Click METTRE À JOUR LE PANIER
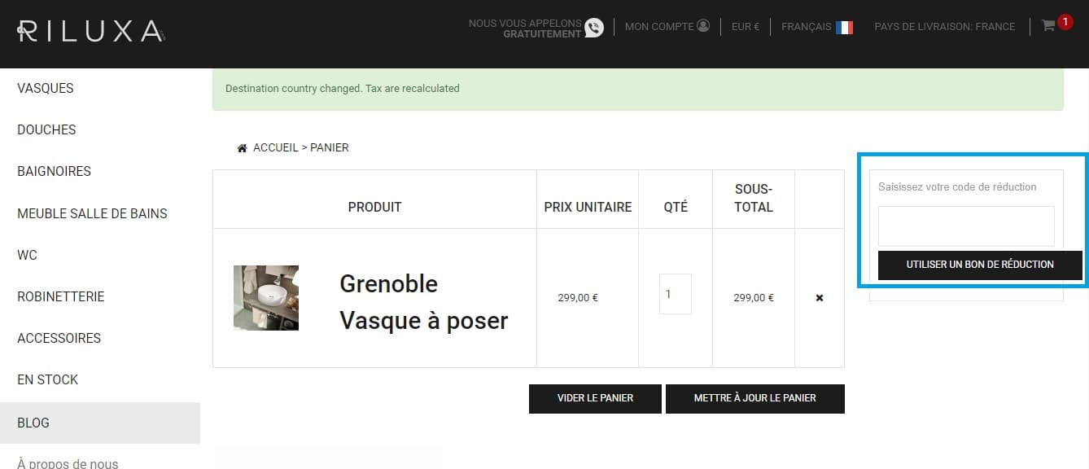This screenshot has height=469, width=1089. tap(754, 398)
